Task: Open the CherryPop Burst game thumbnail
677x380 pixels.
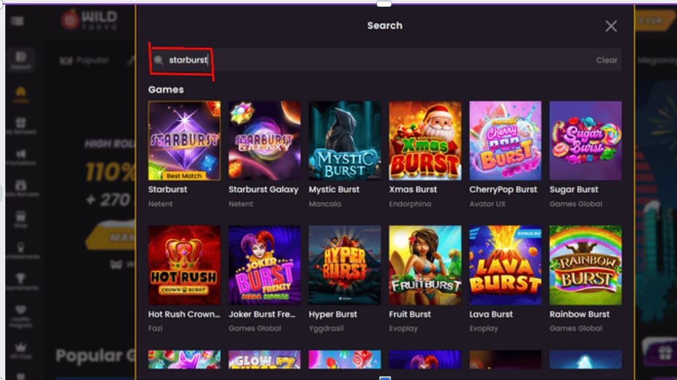Action: pyautogui.click(x=505, y=141)
